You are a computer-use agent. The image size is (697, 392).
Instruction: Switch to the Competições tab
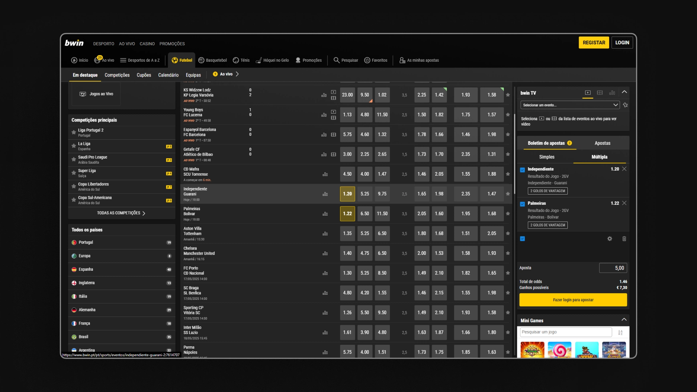117,75
